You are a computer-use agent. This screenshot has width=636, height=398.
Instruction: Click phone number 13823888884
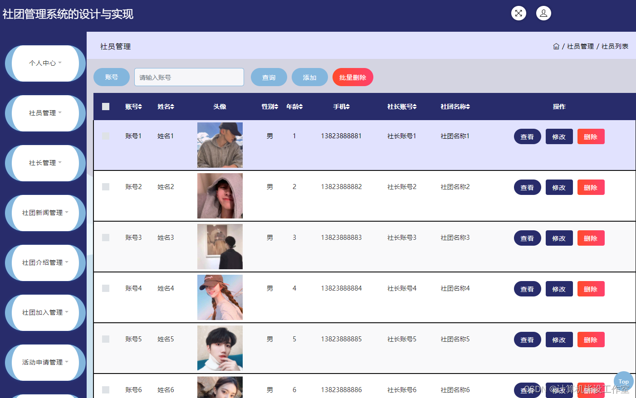(341, 288)
